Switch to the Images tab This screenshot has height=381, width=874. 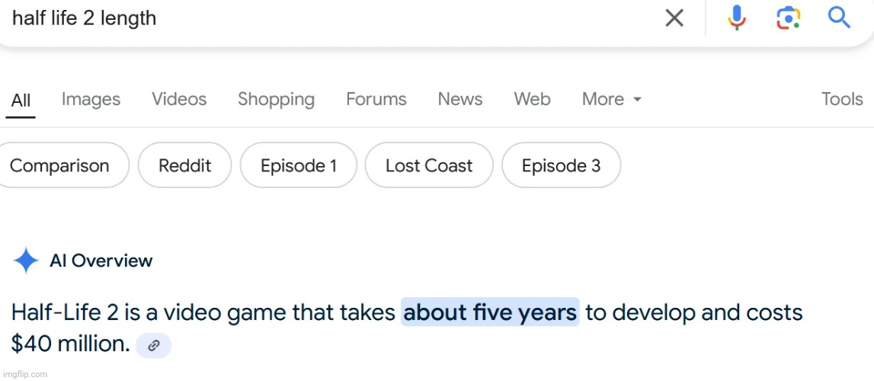[x=91, y=99]
